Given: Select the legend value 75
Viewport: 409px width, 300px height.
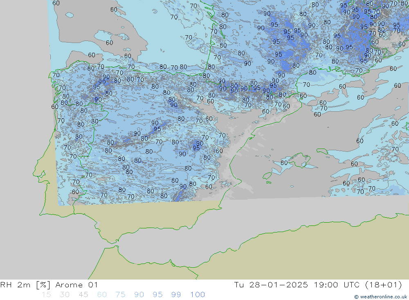Looking at the screenshot, I should point(120,295).
